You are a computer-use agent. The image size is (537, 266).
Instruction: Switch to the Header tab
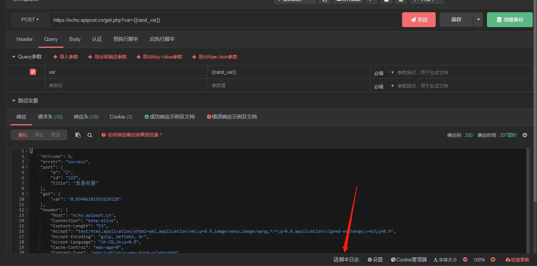(24, 39)
